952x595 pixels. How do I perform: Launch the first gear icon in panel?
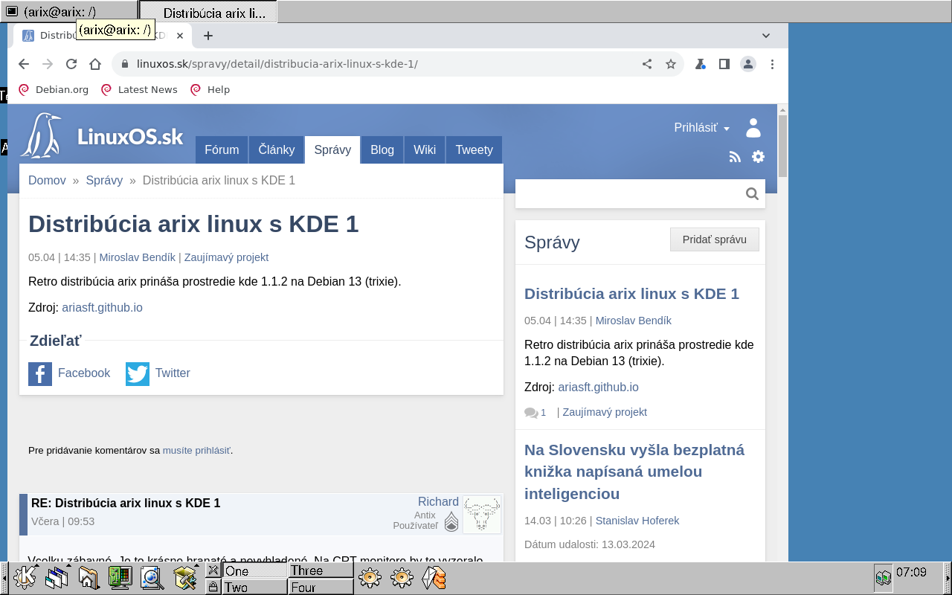pos(370,578)
